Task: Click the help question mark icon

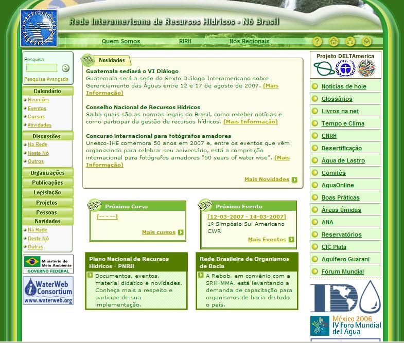Action: point(318,42)
